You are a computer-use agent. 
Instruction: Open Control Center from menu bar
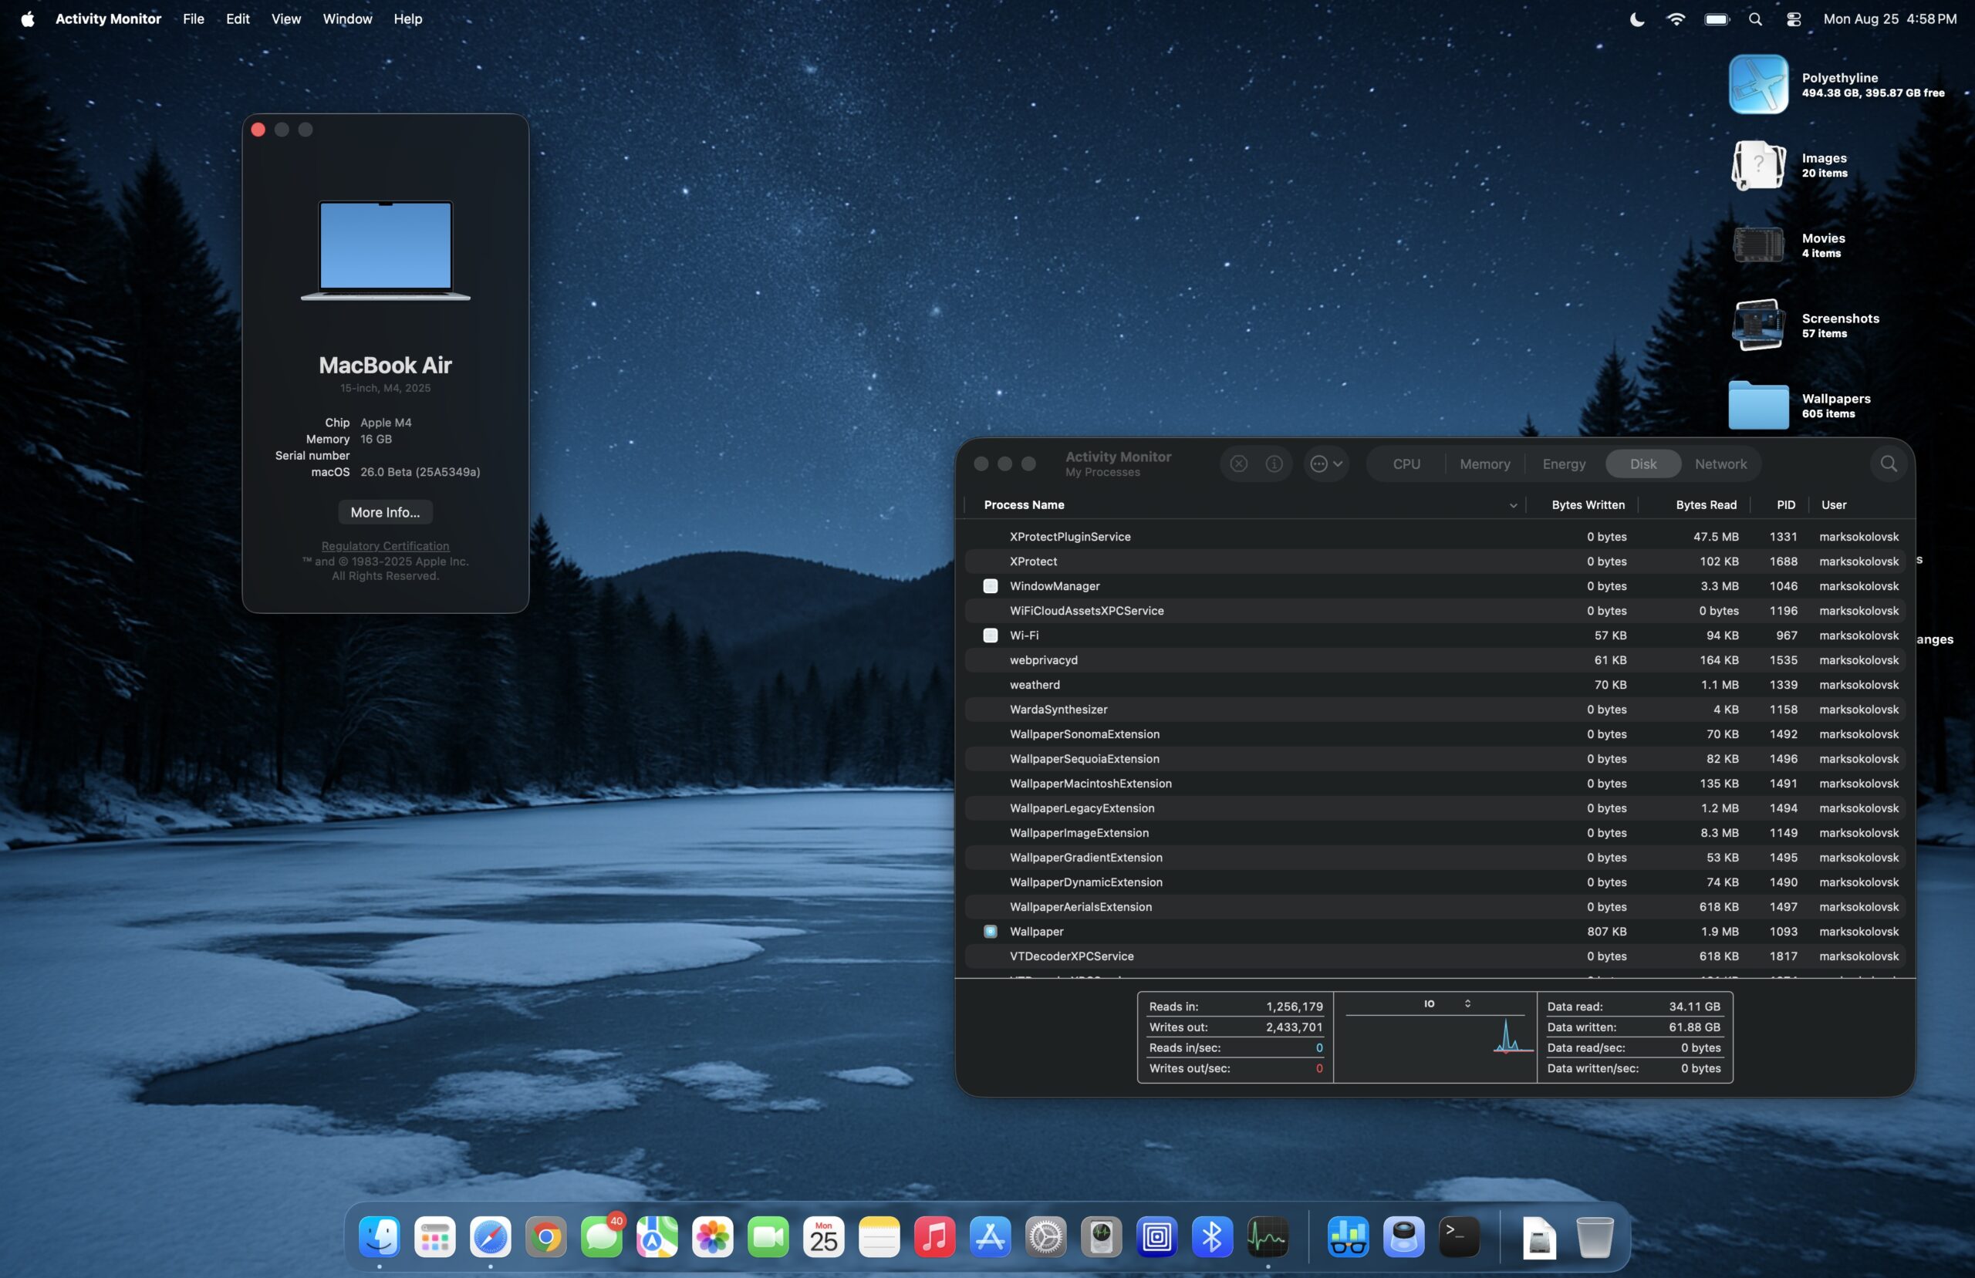coord(1793,19)
